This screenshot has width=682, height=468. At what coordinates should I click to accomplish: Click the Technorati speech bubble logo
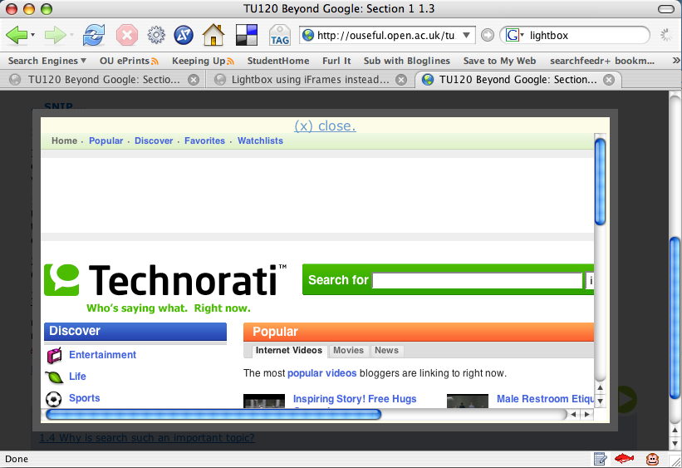pos(61,280)
